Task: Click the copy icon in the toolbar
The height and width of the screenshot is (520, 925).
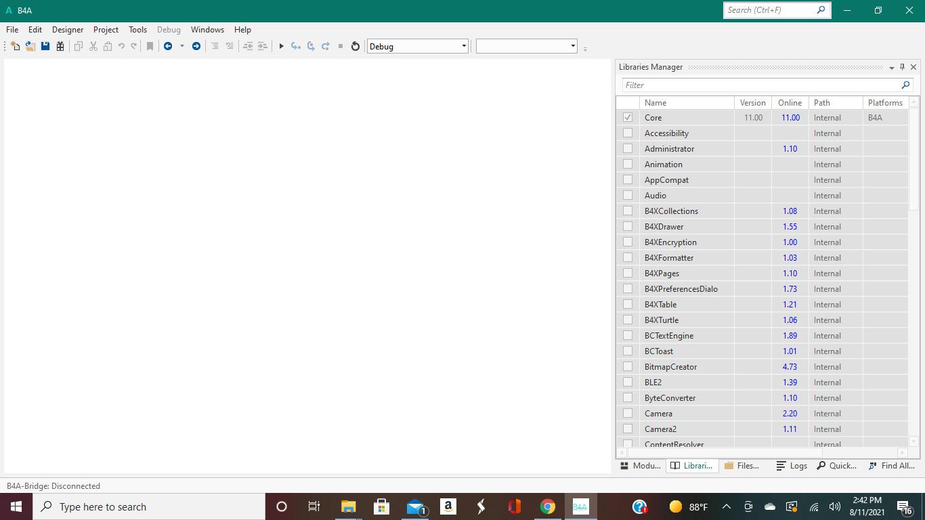Action: (x=79, y=46)
